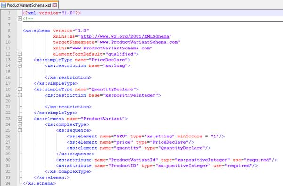Screen dimensions: 283x186
Task: Click the xs:sequence opening tag
Action: coord(74,130)
